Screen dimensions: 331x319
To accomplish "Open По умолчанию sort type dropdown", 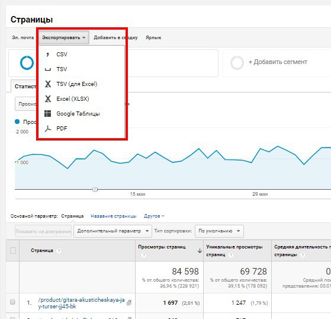I will [219, 231].
